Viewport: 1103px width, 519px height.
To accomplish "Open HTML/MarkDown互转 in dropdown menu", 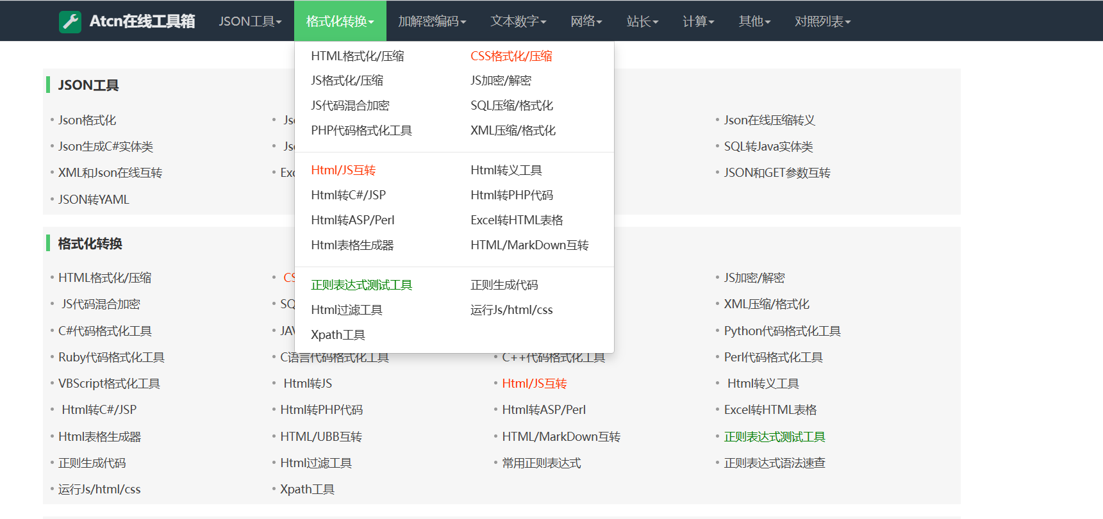I will tap(530, 245).
